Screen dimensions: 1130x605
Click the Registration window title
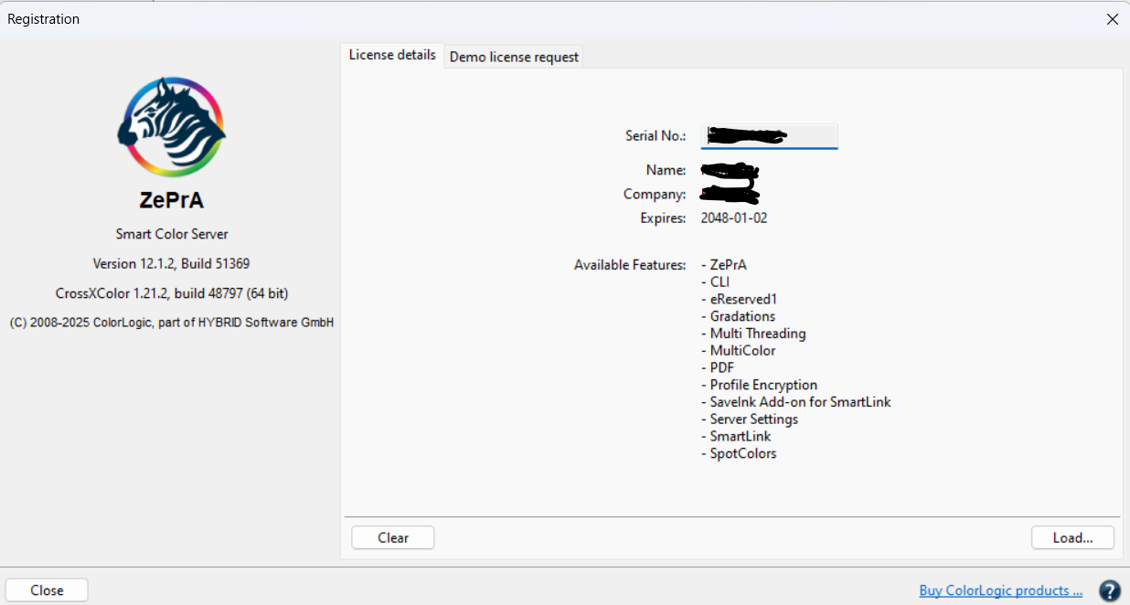(43, 19)
